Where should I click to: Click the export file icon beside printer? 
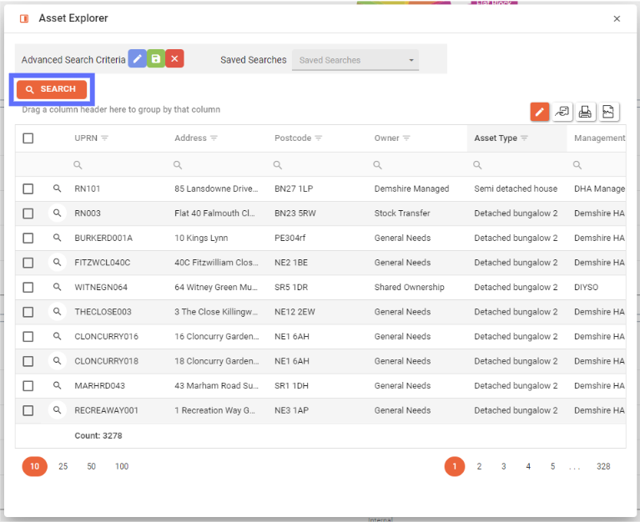(609, 112)
